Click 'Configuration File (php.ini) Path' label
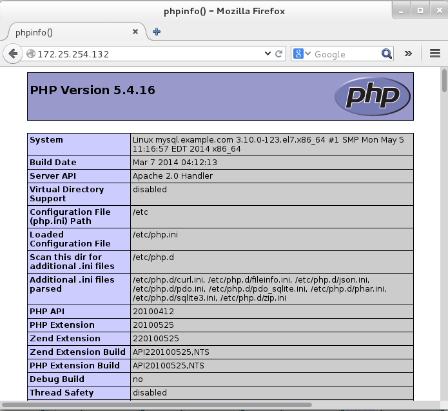Image resolution: width=448 pixels, height=411 pixels. tap(70, 217)
